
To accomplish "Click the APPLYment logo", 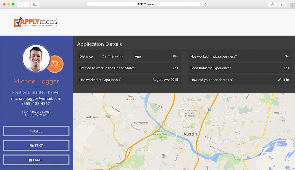I will pyautogui.click(x=36, y=22).
